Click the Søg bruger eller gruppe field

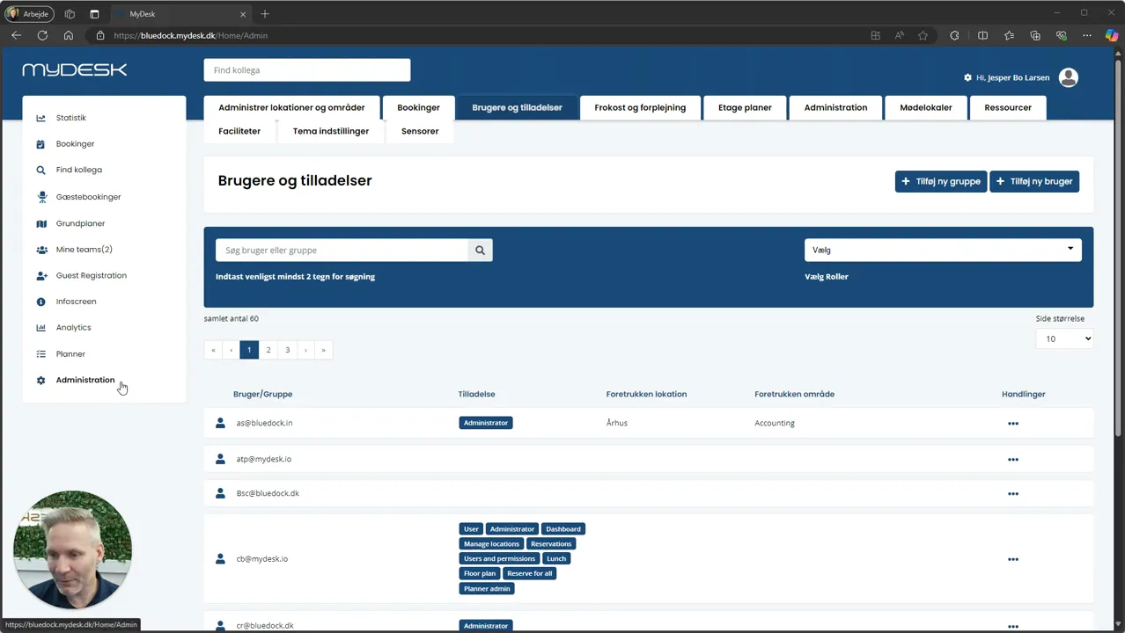tap(342, 251)
